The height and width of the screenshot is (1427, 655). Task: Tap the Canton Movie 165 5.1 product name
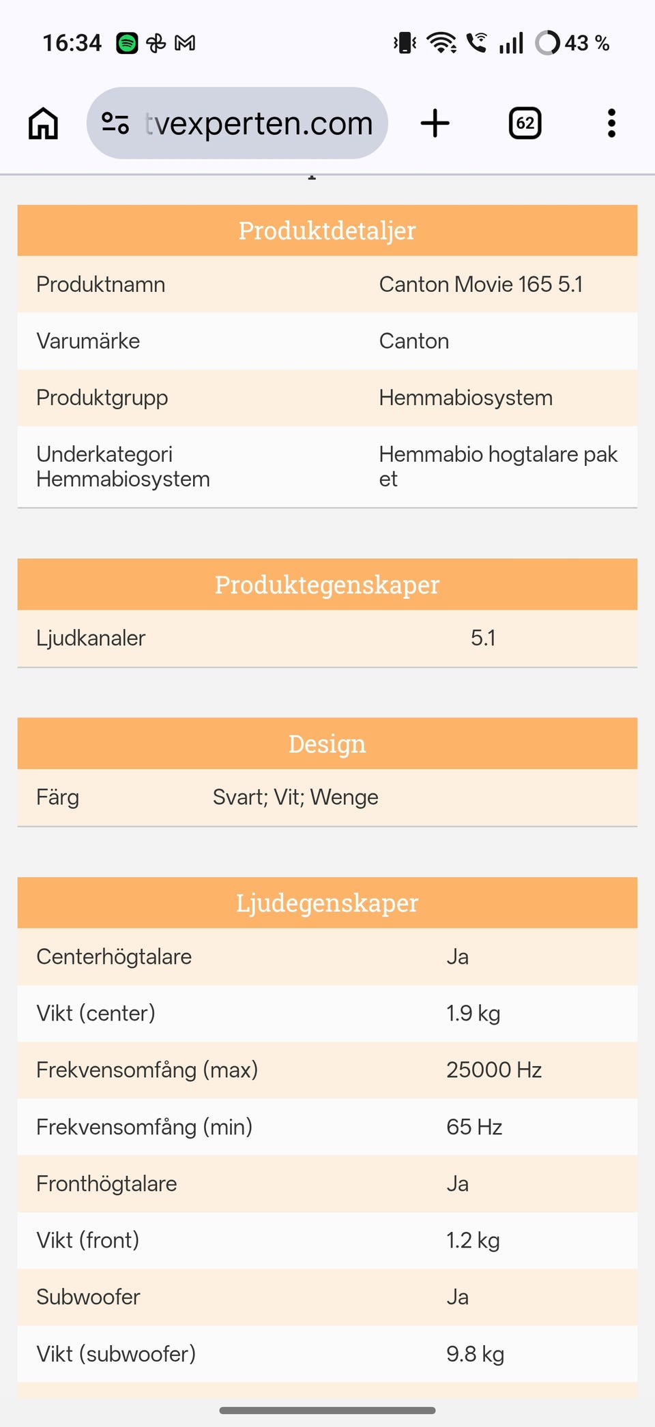click(480, 284)
